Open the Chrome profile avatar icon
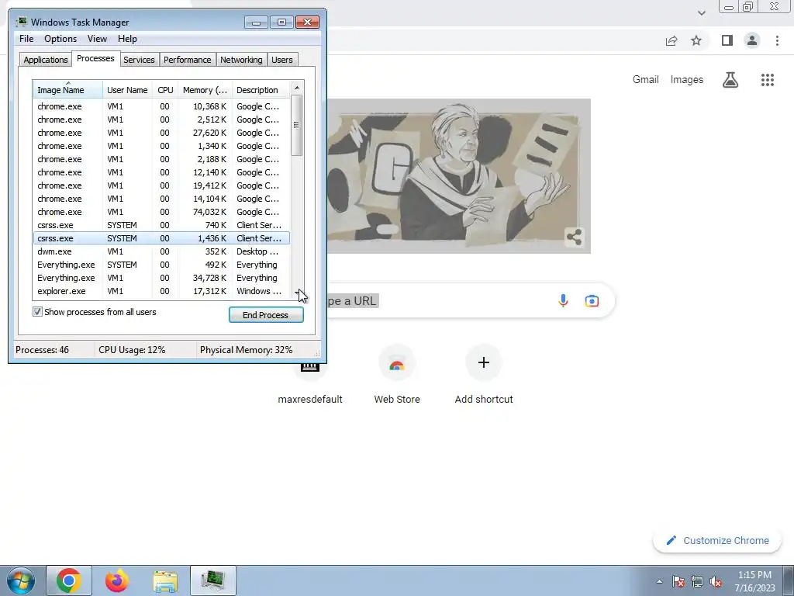794x596 pixels. 752,40
